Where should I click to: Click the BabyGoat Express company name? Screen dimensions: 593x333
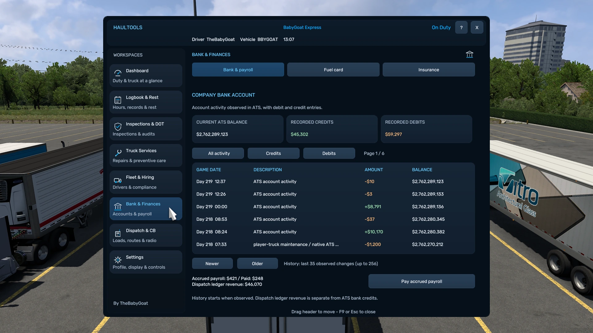click(302, 27)
